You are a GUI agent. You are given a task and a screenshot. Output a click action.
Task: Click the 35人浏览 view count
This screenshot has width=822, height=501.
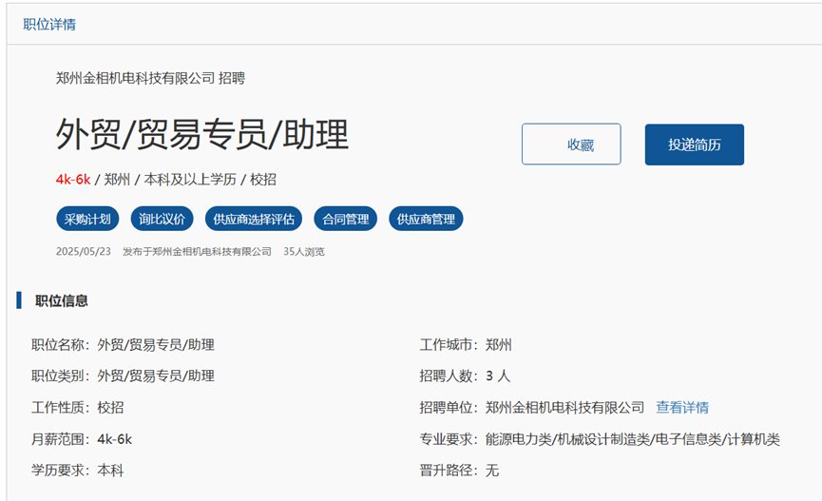[x=304, y=252]
